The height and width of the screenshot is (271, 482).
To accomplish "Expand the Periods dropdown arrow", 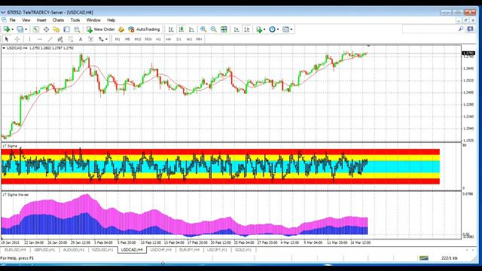I will 278,29.
